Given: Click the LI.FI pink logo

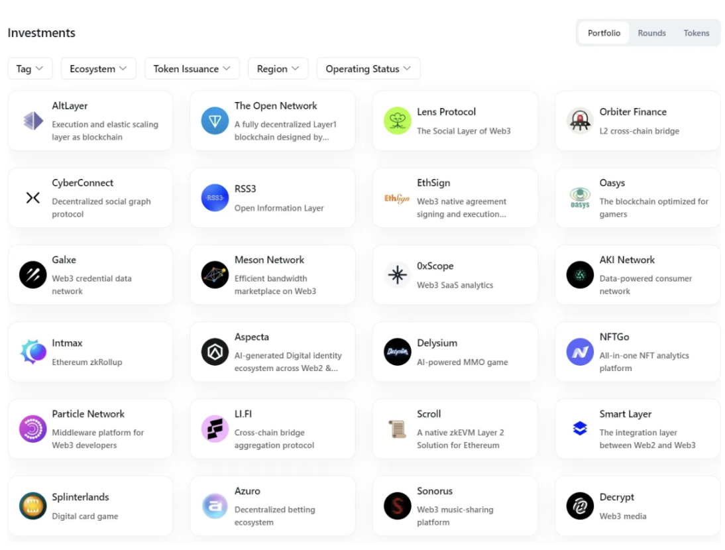Looking at the screenshot, I should pos(215,429).
